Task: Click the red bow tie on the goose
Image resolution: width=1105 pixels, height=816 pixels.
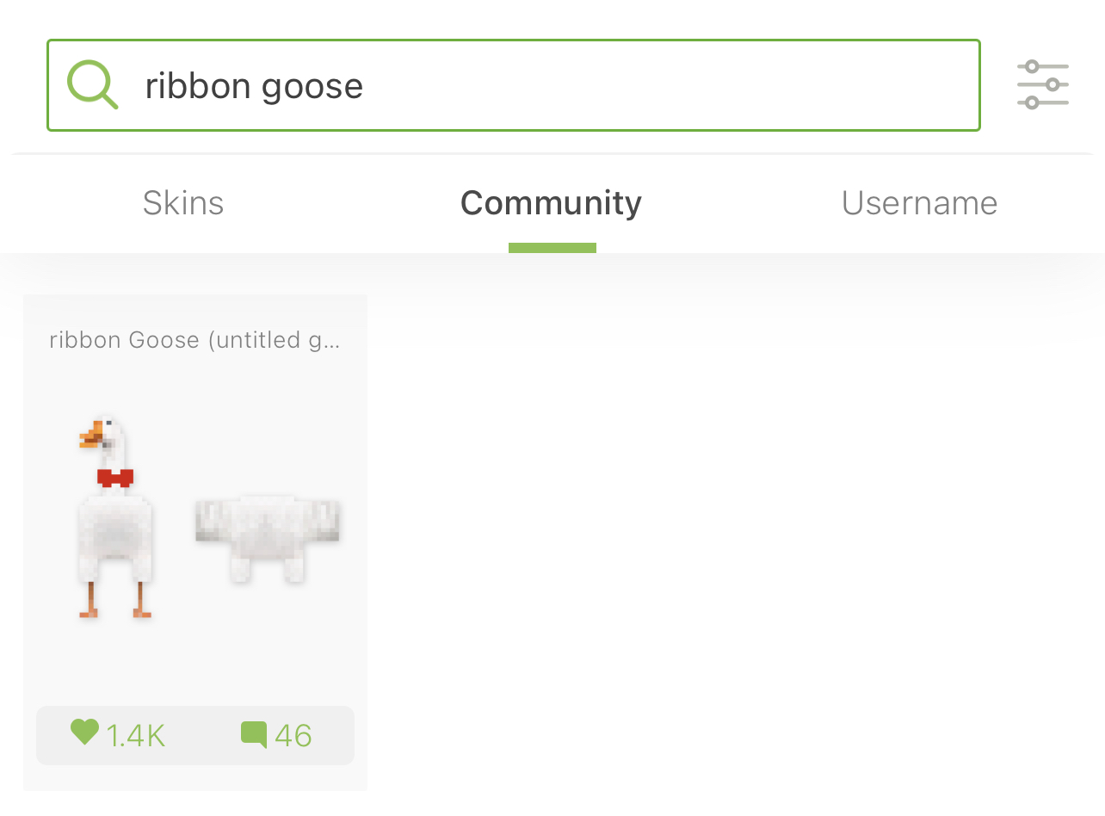Action: pos(115,478)
